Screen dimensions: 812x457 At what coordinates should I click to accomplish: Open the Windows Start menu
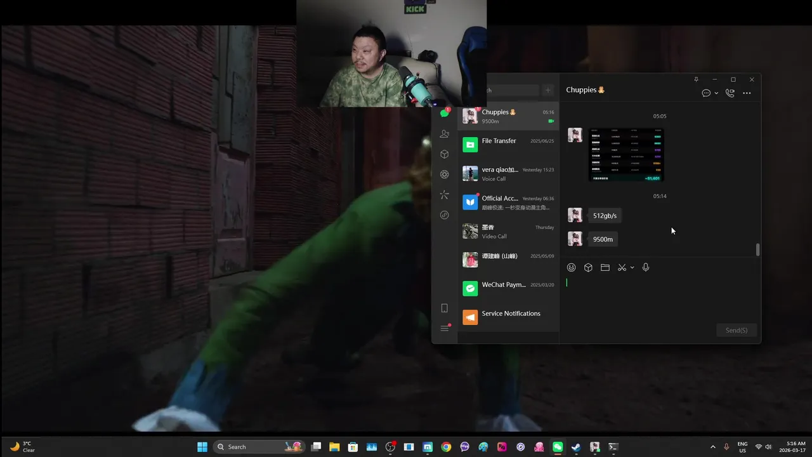pyautogui.click(x=202, y=447)
